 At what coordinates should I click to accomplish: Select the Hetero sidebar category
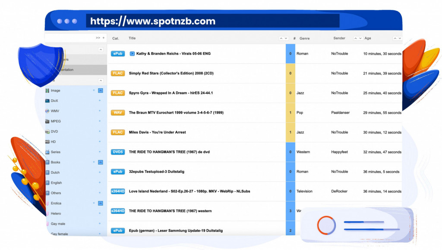(x=56, y=213)
